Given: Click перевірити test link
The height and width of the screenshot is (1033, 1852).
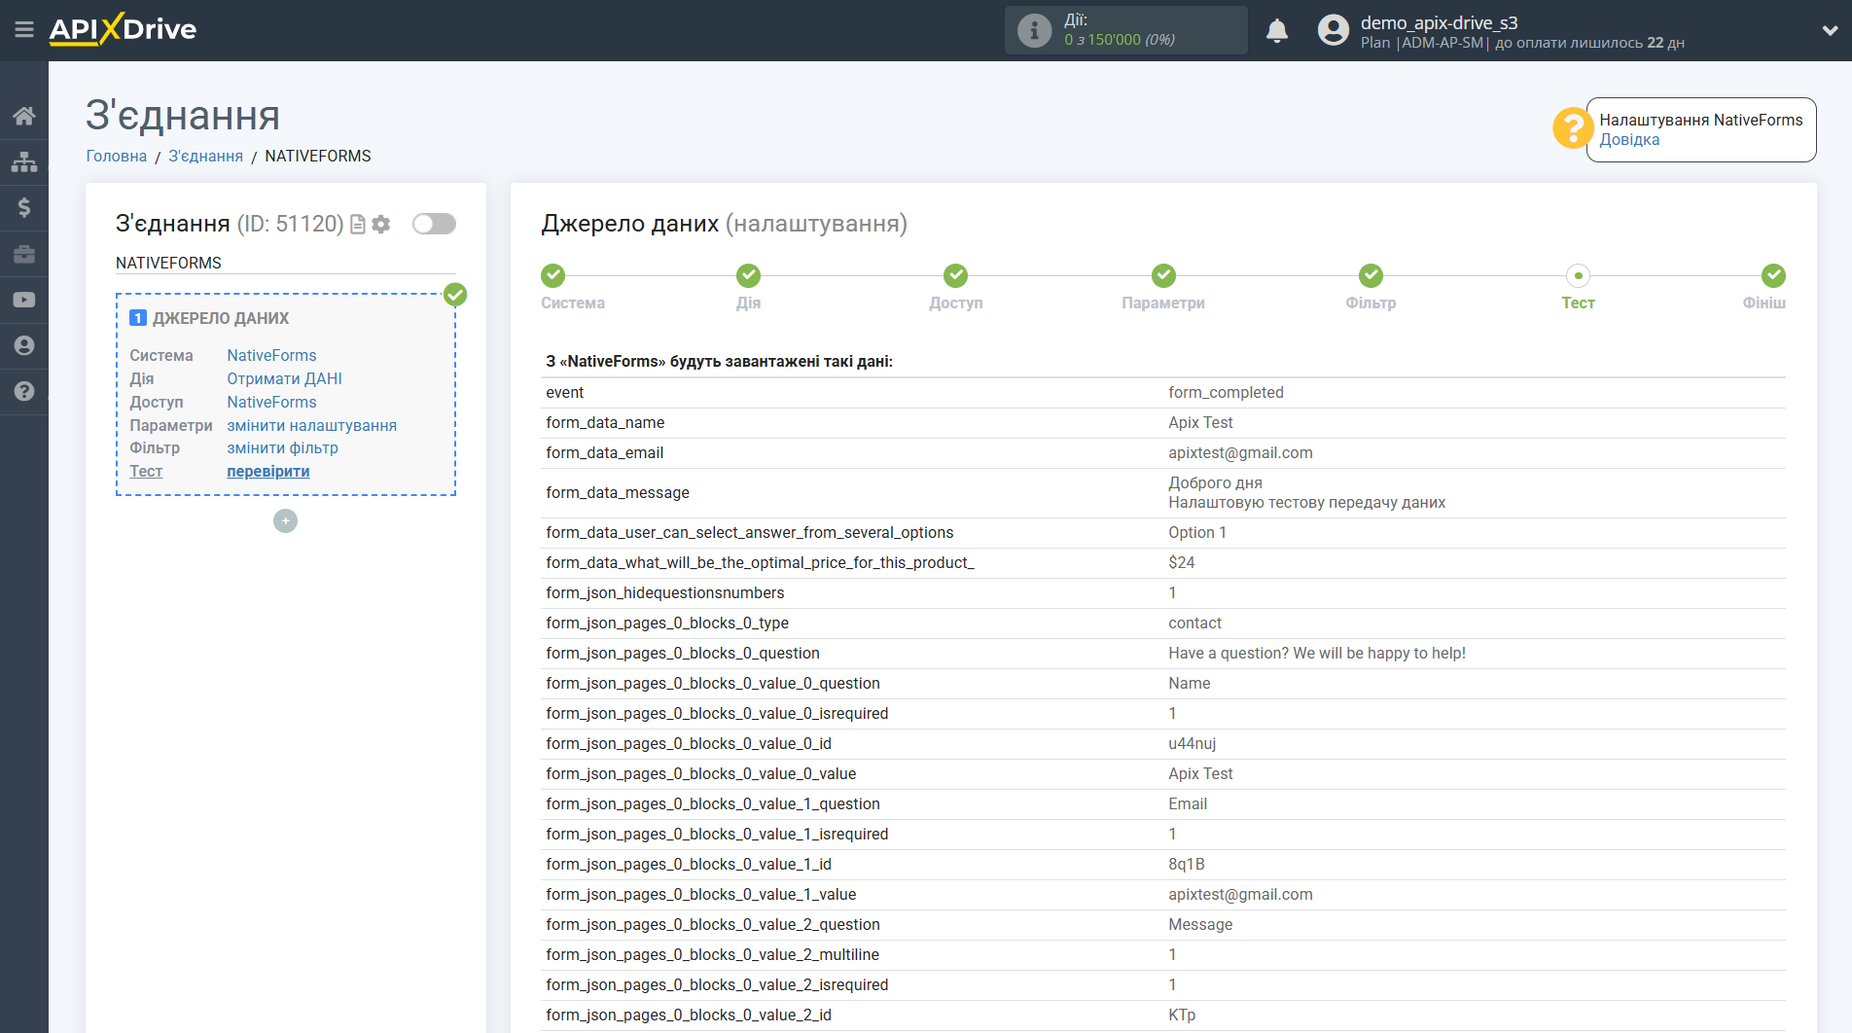Looking at the screenshot, I should click(x=267, y=471).
